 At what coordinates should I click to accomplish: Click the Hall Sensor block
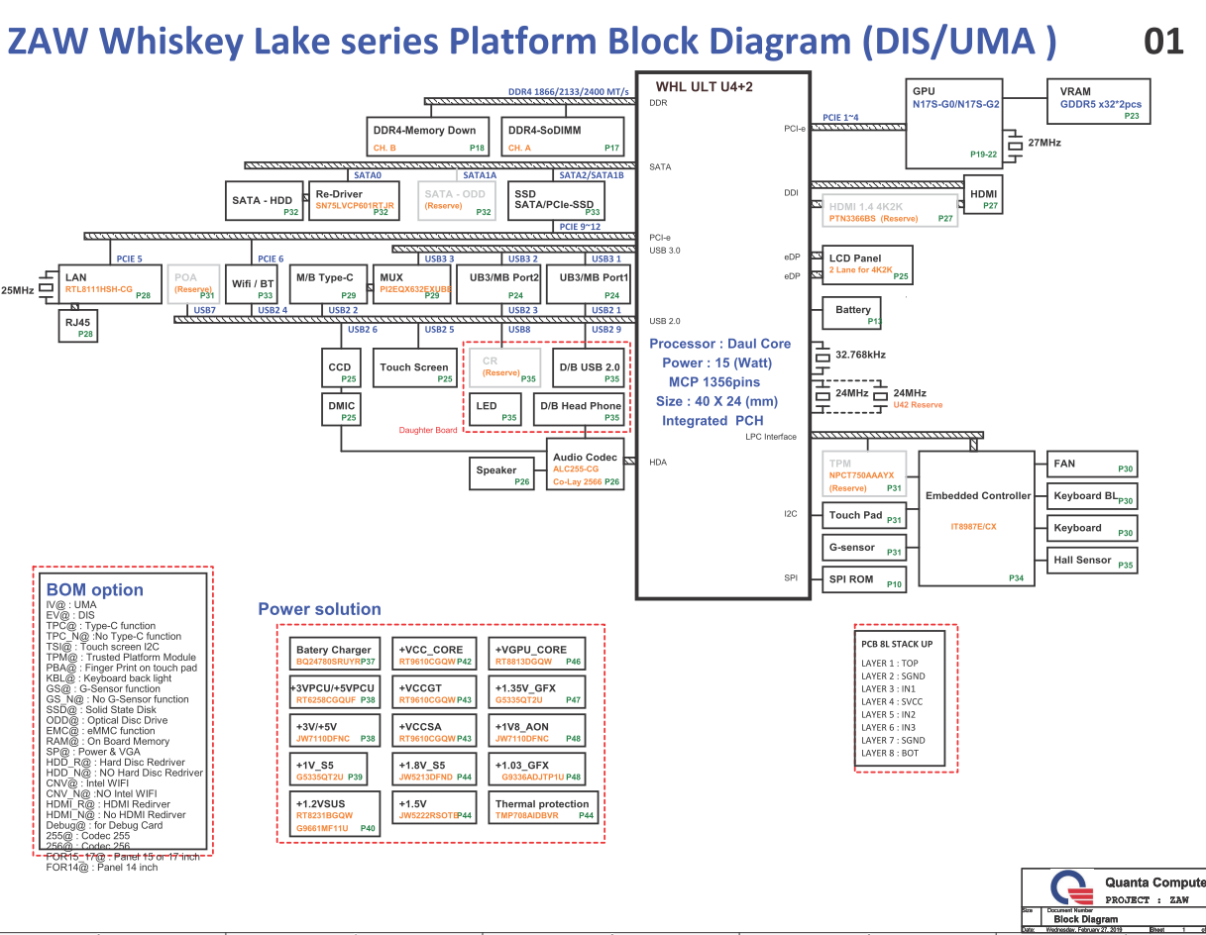click(x=1092, y=561)
